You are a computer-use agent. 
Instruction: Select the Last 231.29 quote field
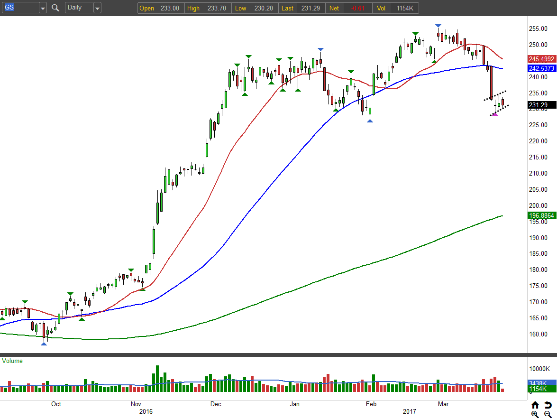[301, 8]
